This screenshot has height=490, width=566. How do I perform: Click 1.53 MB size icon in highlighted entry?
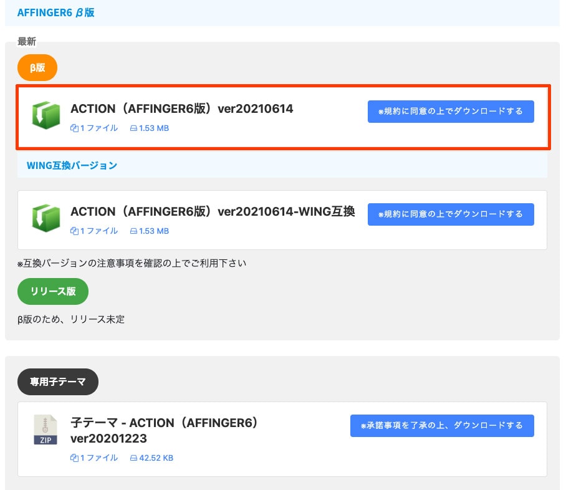pos(133,128)
